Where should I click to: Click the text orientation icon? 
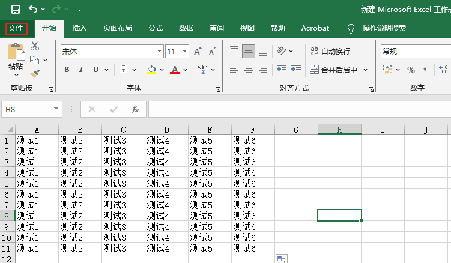tap(282, 51)
